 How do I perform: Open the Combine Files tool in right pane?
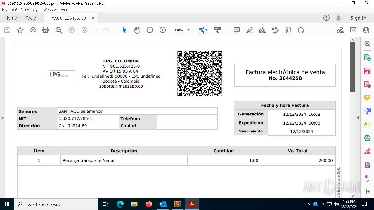[x=367, y=111]
